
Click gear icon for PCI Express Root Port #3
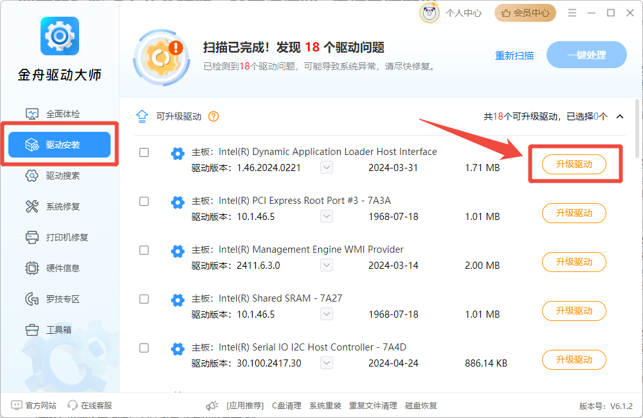click(177, 202)
